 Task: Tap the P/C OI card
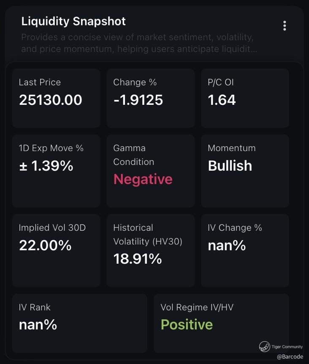tap(245, 98)
